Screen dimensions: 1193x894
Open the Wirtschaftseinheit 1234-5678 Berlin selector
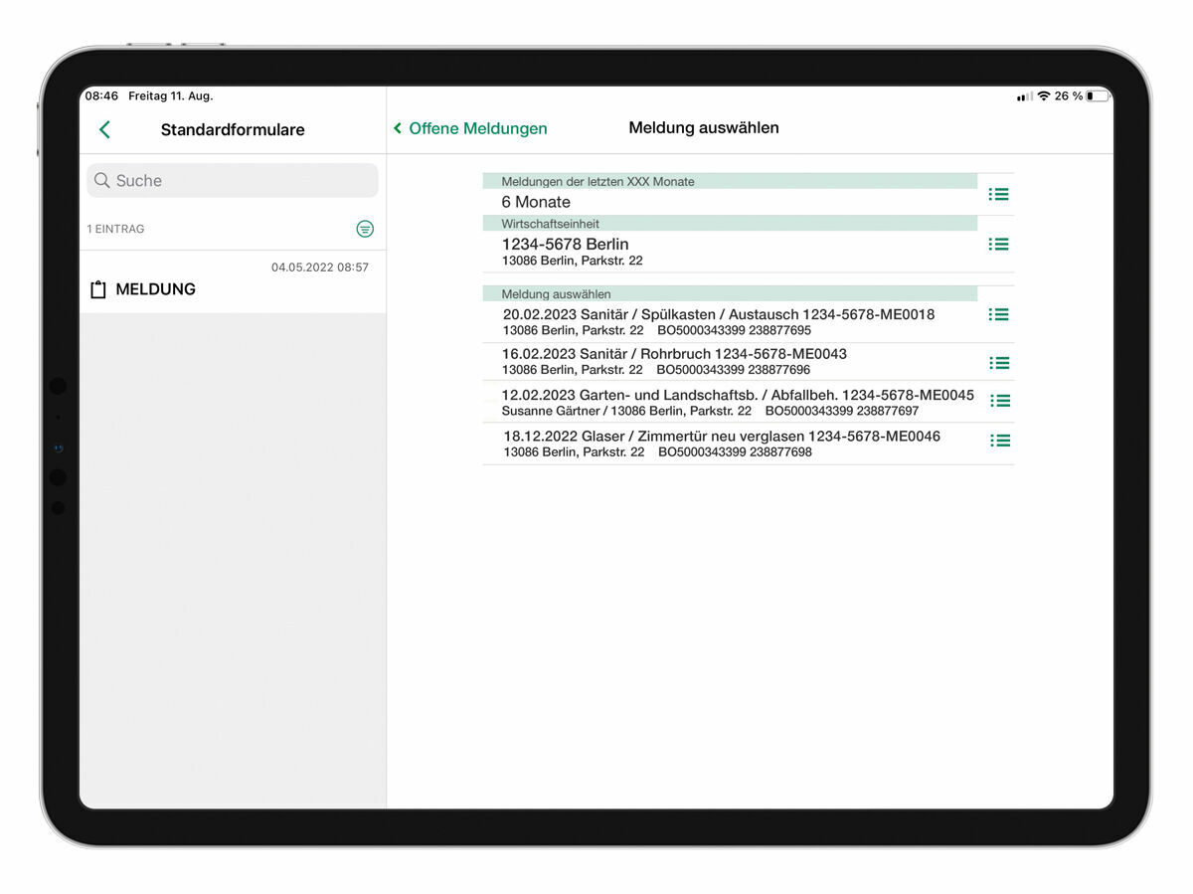596,247
